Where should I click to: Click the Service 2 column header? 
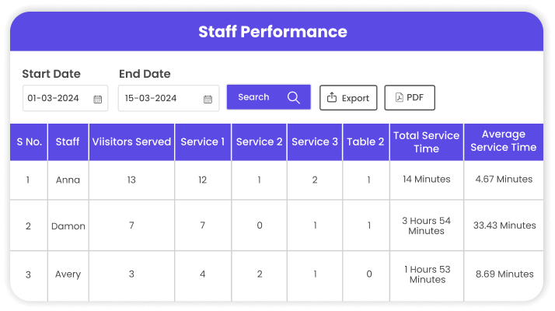coord(259,142)
